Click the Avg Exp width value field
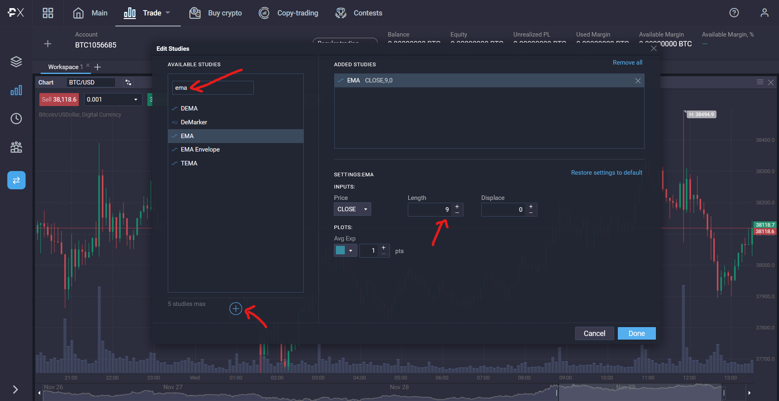Viewport: 779px width, 401px height. coord(369,251)
